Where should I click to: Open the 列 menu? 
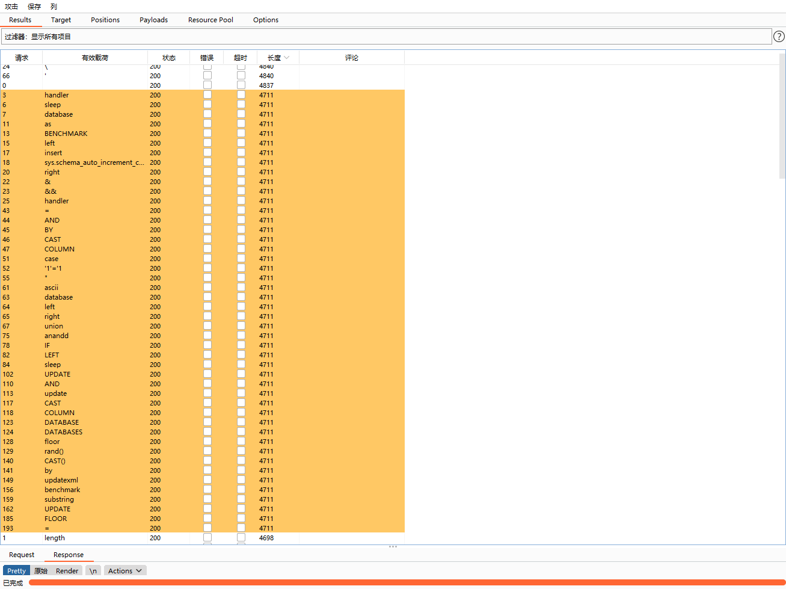click(54, 7)
